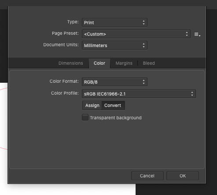Switch to the Margins tab

(x=124, y=63)
